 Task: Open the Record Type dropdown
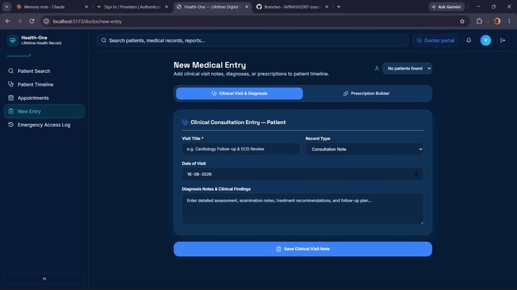click(x=365, y=149)
